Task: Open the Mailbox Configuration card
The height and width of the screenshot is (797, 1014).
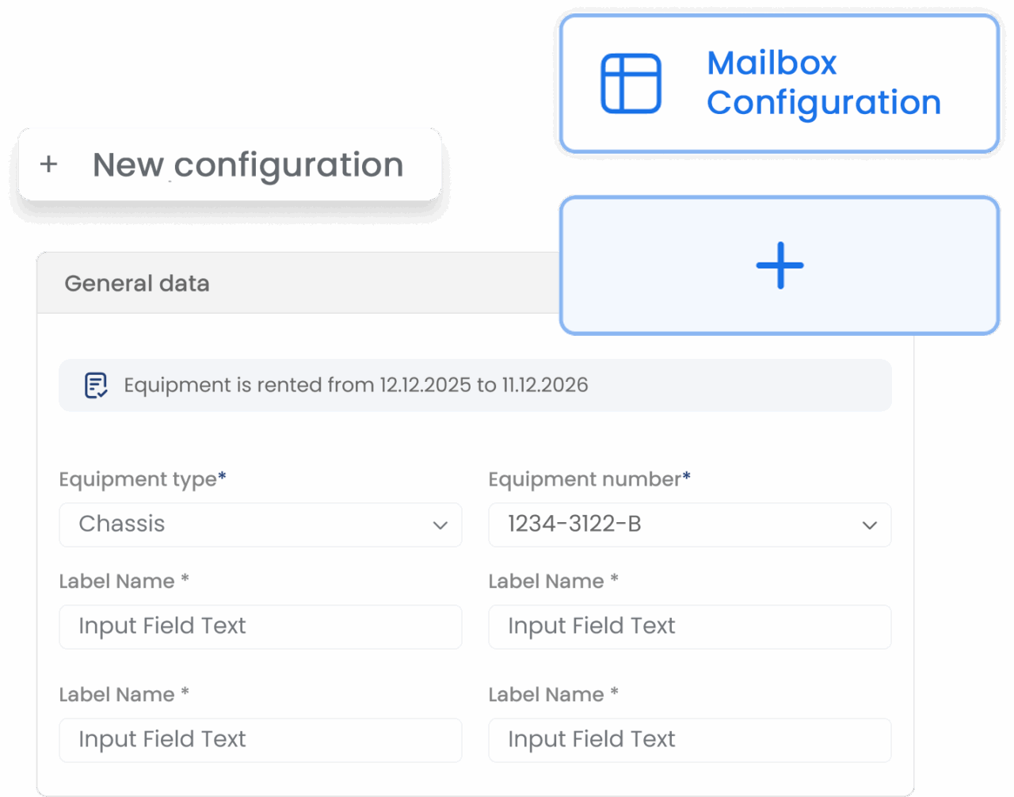Action: coord(779,83)
